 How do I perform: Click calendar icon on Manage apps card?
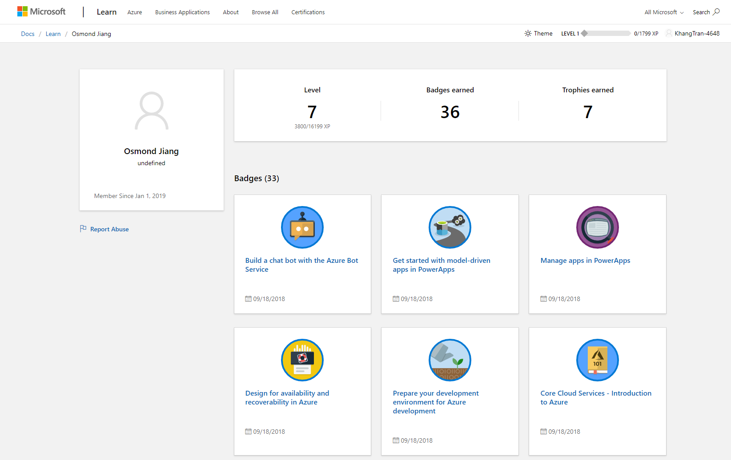click(x=543, y=299)
